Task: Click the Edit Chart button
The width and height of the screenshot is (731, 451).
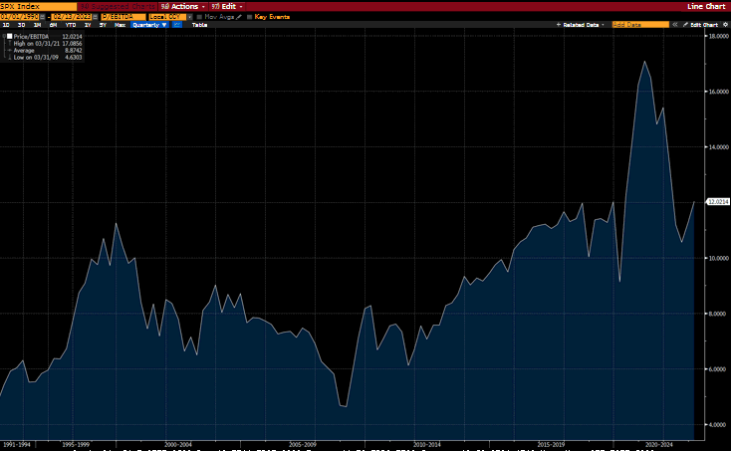Action: [x=701, y=25]
